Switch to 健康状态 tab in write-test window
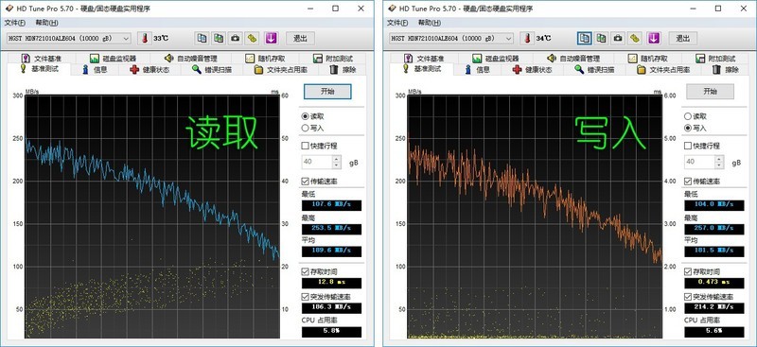This screenshot has height=347, width=757. click(x=532, y=70)
